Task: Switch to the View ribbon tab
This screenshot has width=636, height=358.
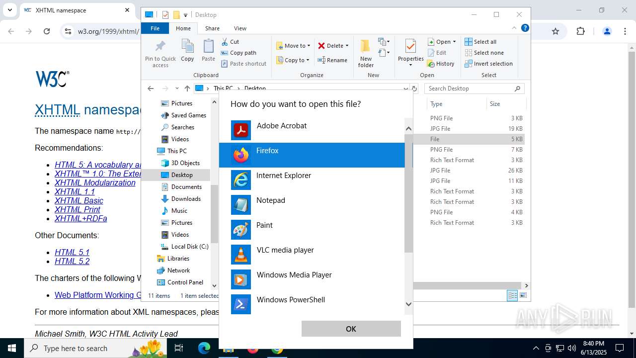Action: pos(240,28)
